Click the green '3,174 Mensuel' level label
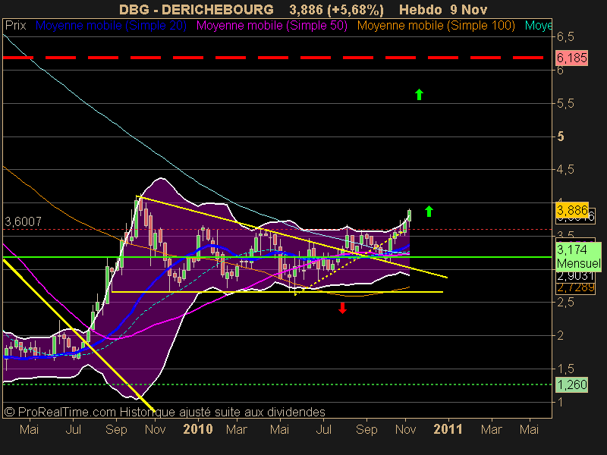Screen dimensions: 607x455 pos(578,256)
